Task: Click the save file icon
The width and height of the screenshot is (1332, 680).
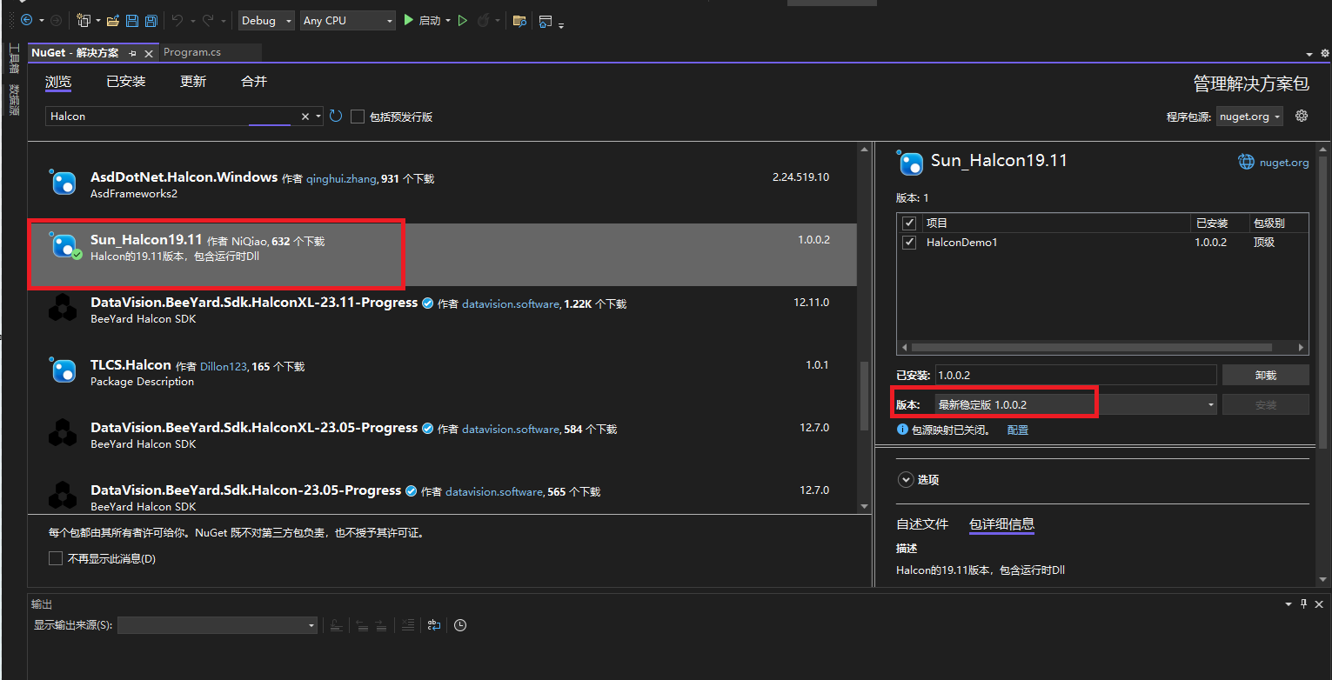Action: pyautogui.click(x=132, y=20)
